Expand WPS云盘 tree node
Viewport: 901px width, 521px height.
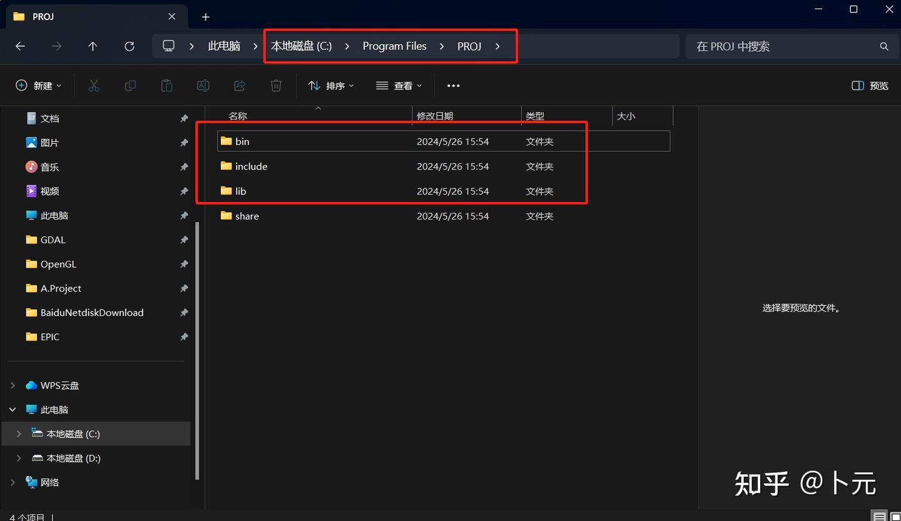tap(13, 385)
